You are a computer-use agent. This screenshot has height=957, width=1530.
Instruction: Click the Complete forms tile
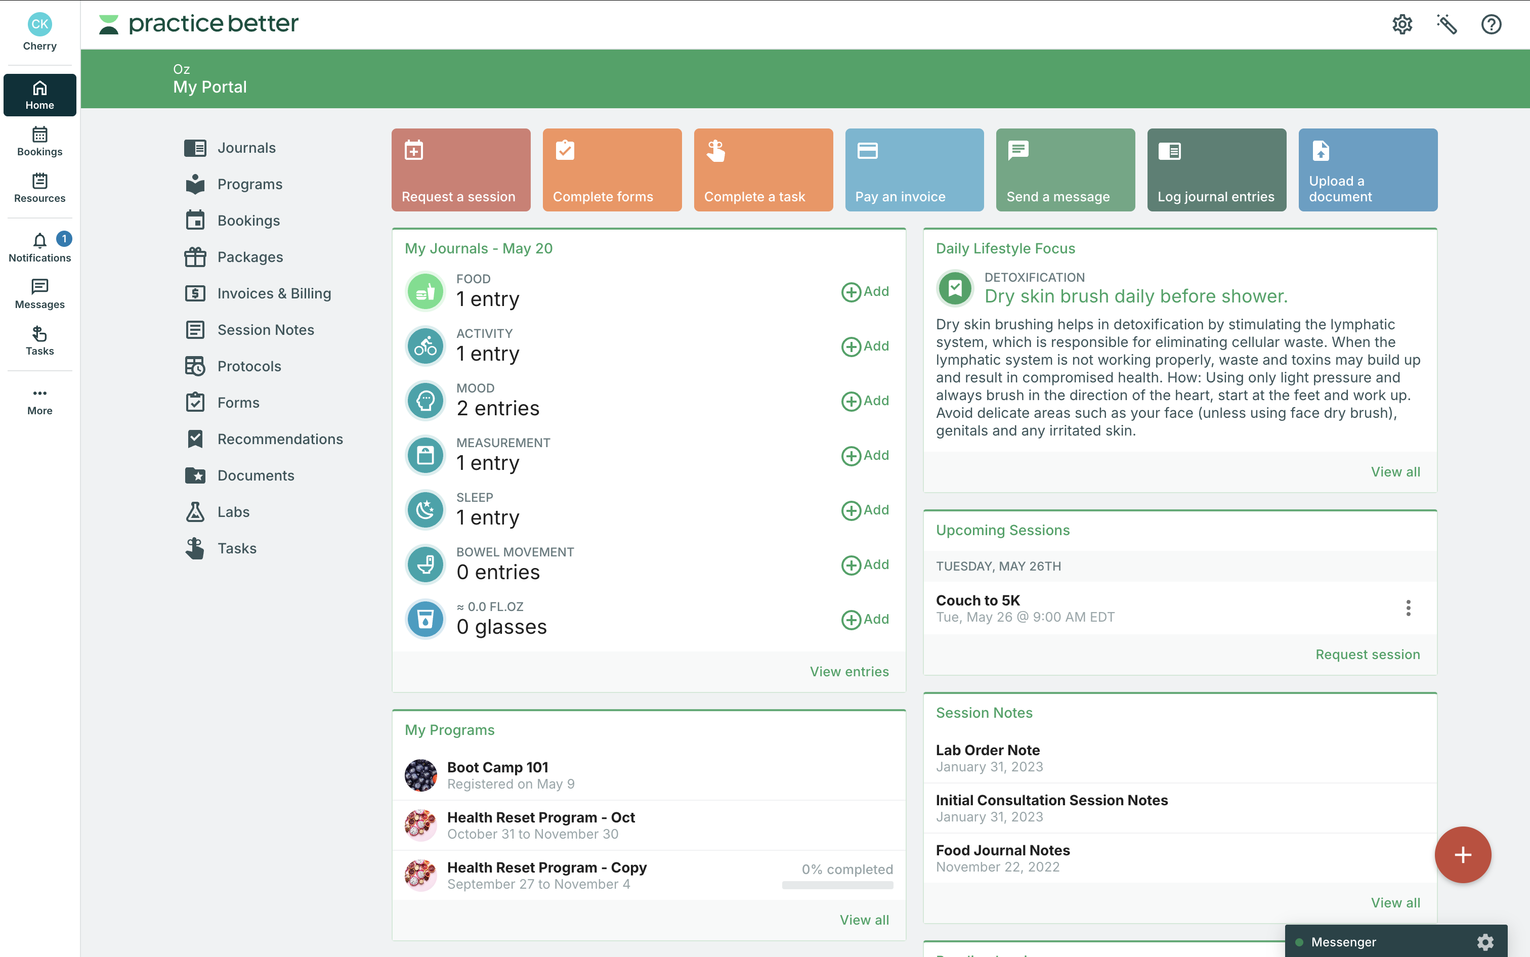[x=612, y=169]
